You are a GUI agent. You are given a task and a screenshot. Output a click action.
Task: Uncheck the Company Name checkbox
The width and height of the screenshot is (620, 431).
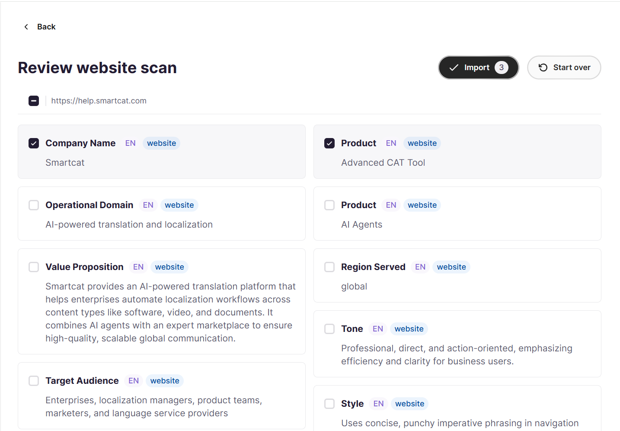(34, 143)
